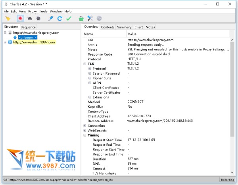Select the Chart tab
The width and height of the screenshot is (238, 185).
pyautogui.click(x=138, y=27)
